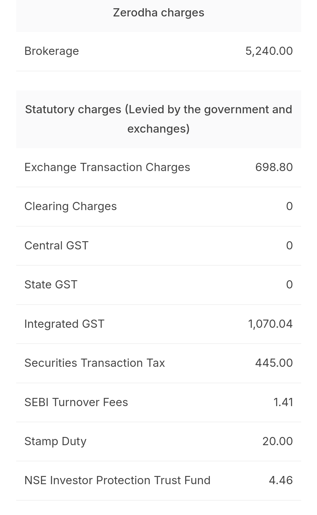Click the Statutory charges section heading
Screen dimensions: 317x515
pos(158,119)
